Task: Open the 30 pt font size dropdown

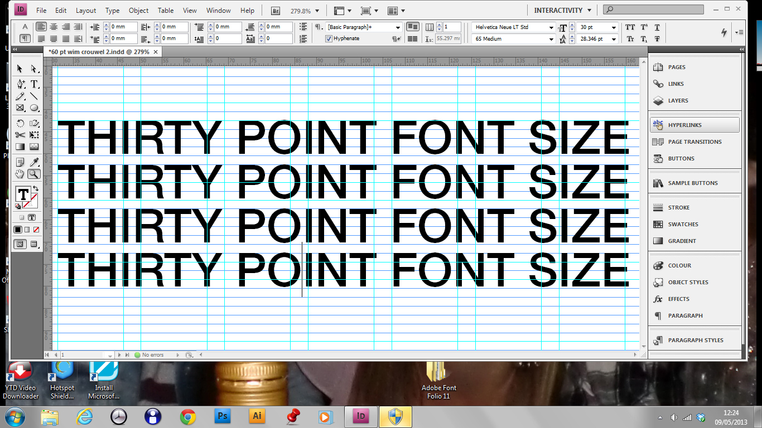Action: tap(614, 26)
